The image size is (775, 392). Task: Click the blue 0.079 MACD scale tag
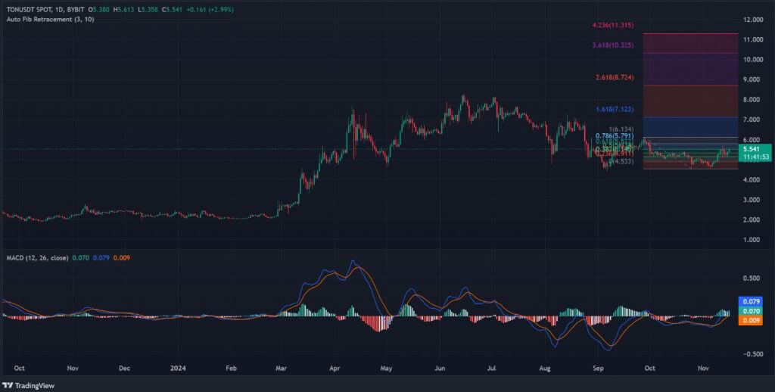pos(752,300)
